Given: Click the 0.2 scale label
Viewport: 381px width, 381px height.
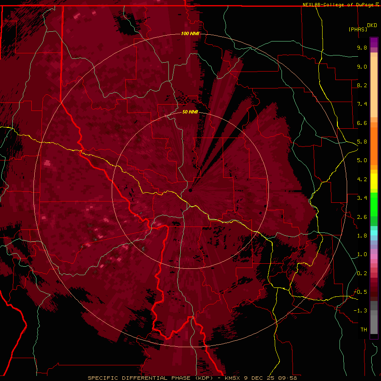Looking at the screenshot, I should [362, 273].
